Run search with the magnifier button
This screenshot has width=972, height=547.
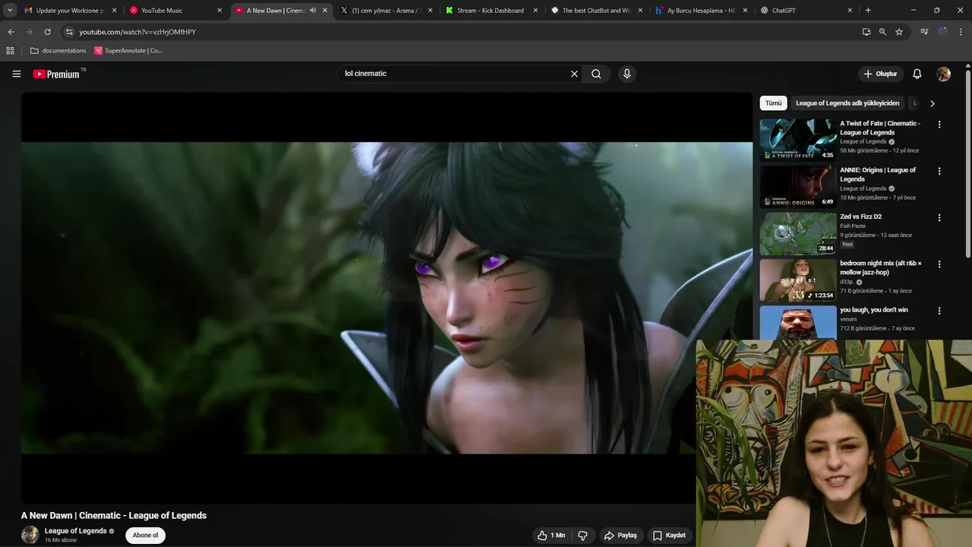596,74
